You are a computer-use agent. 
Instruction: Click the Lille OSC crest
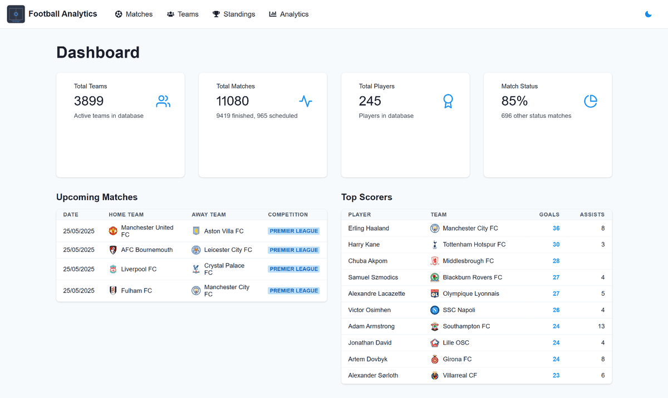coord(435,343)
